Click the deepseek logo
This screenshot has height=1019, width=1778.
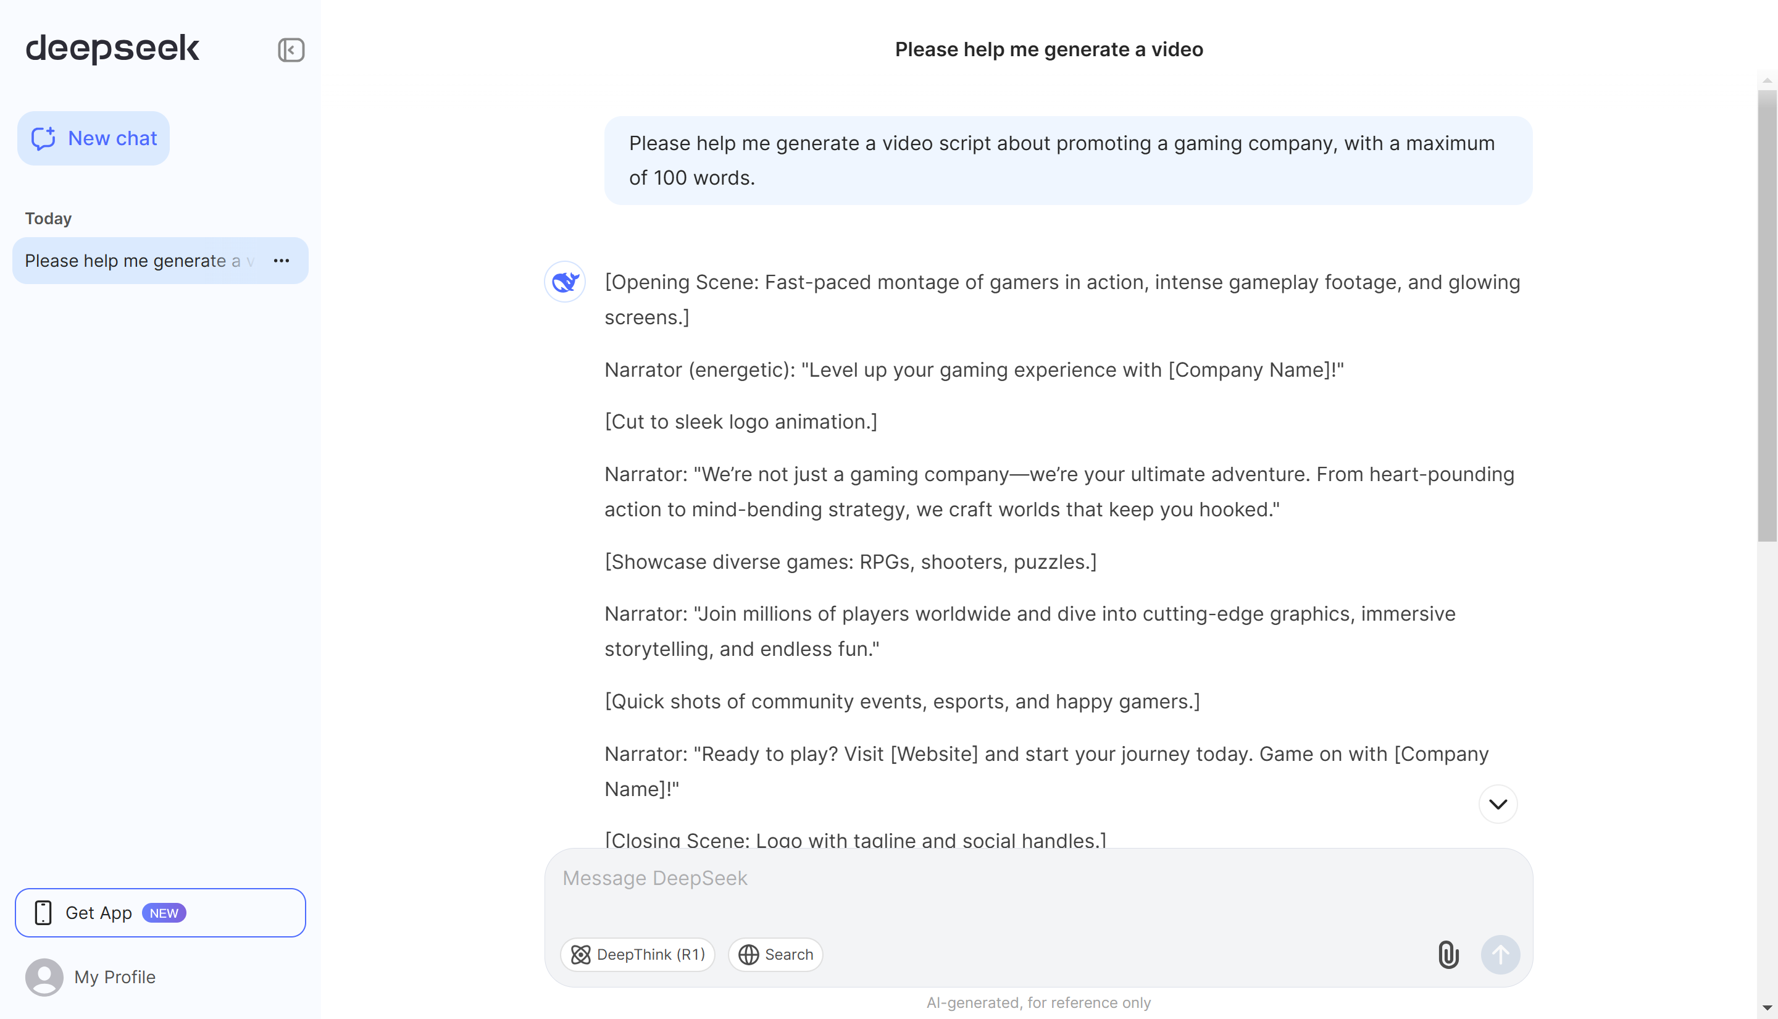coord(112,48)
